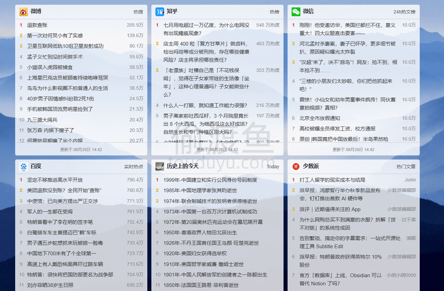This screenshot has width=444, height=291.
Task: Open history entry 1999年-中国建立和实行公民身份号码制度
Action: point(210,180)
